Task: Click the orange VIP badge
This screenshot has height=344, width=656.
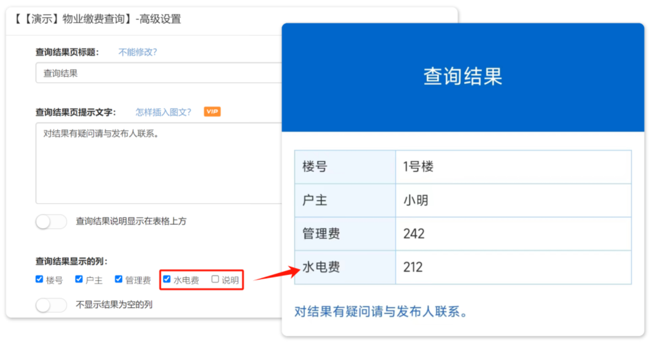Action: [x=212, y=111]
